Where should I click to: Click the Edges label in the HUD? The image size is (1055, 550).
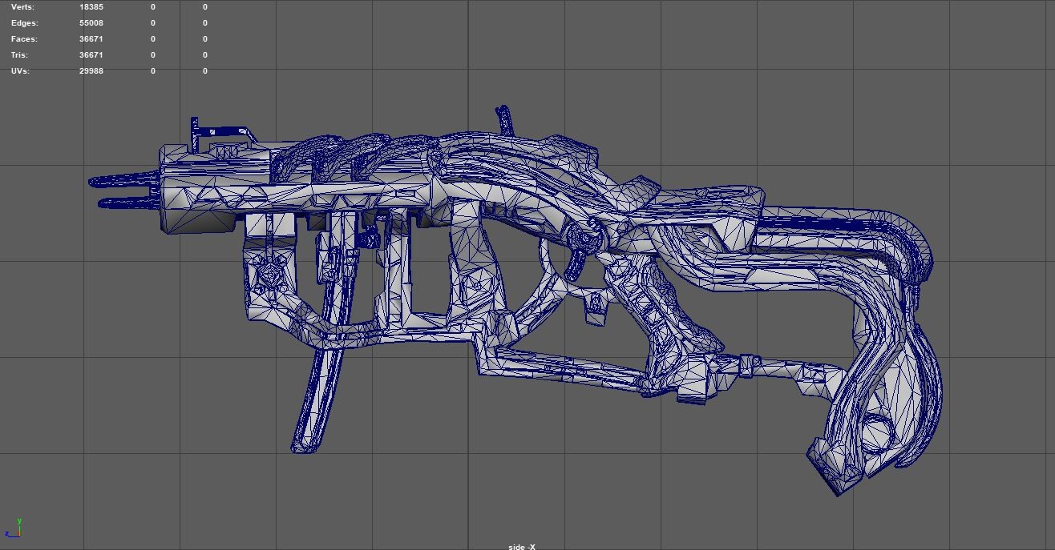coord(24,22)
